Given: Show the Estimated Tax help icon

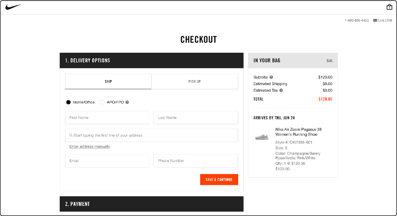Looking at the screenshot, I should [x=281, y=90].
